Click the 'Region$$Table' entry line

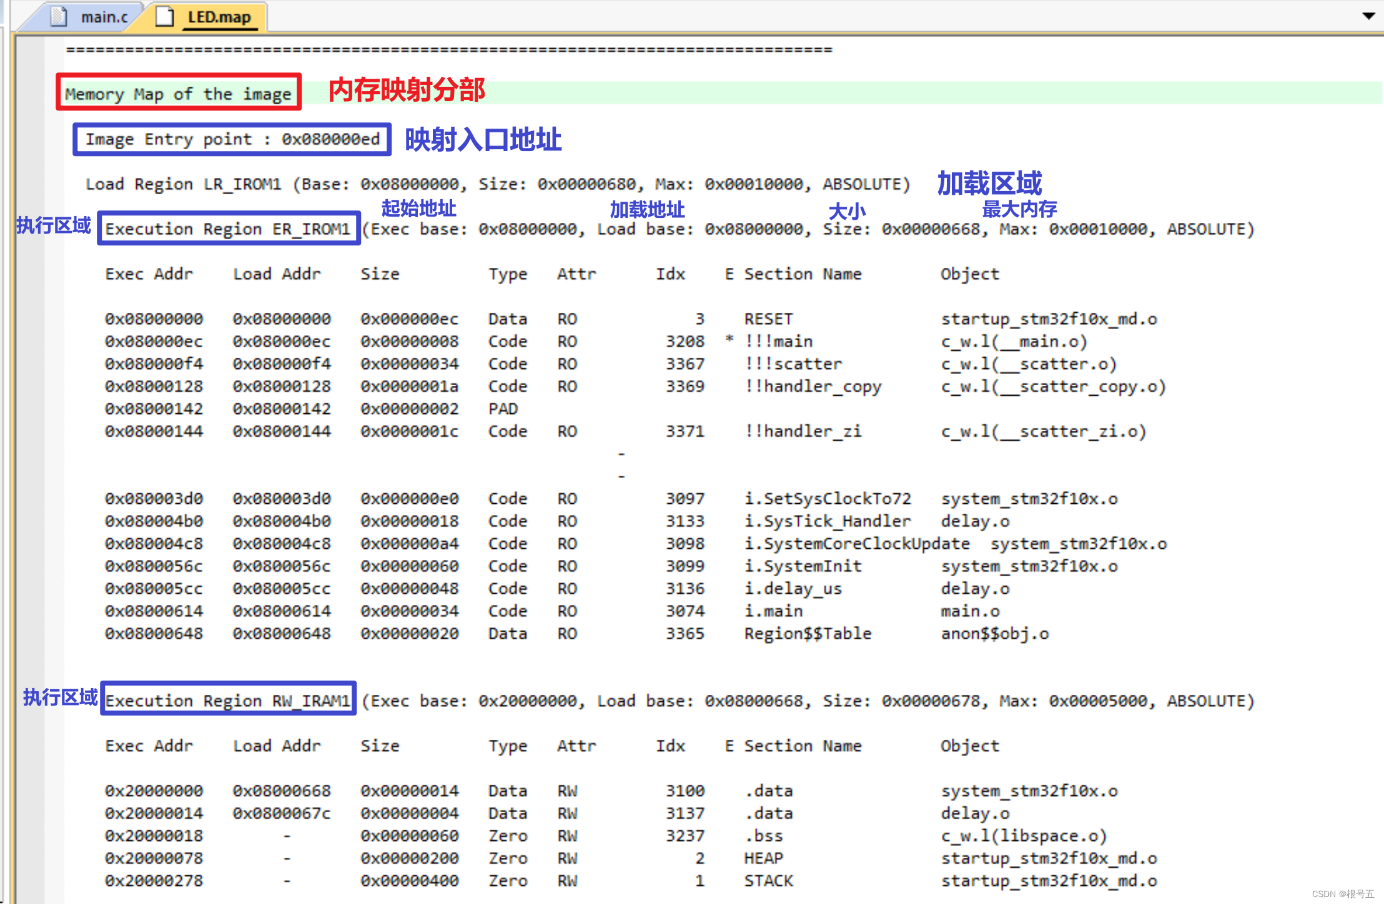(807, 633)
